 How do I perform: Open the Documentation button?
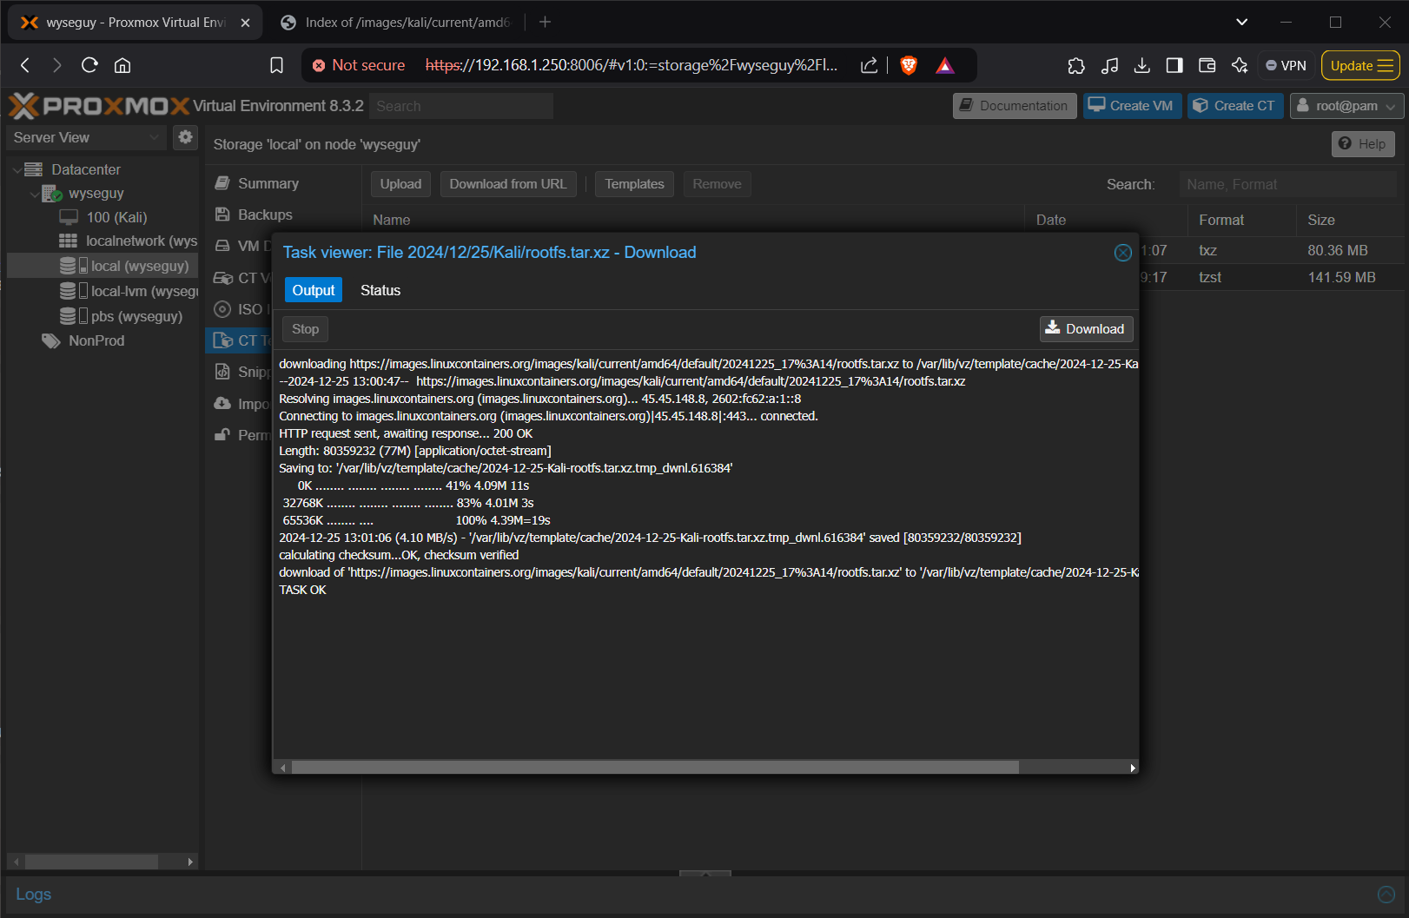click(1015, 106)
